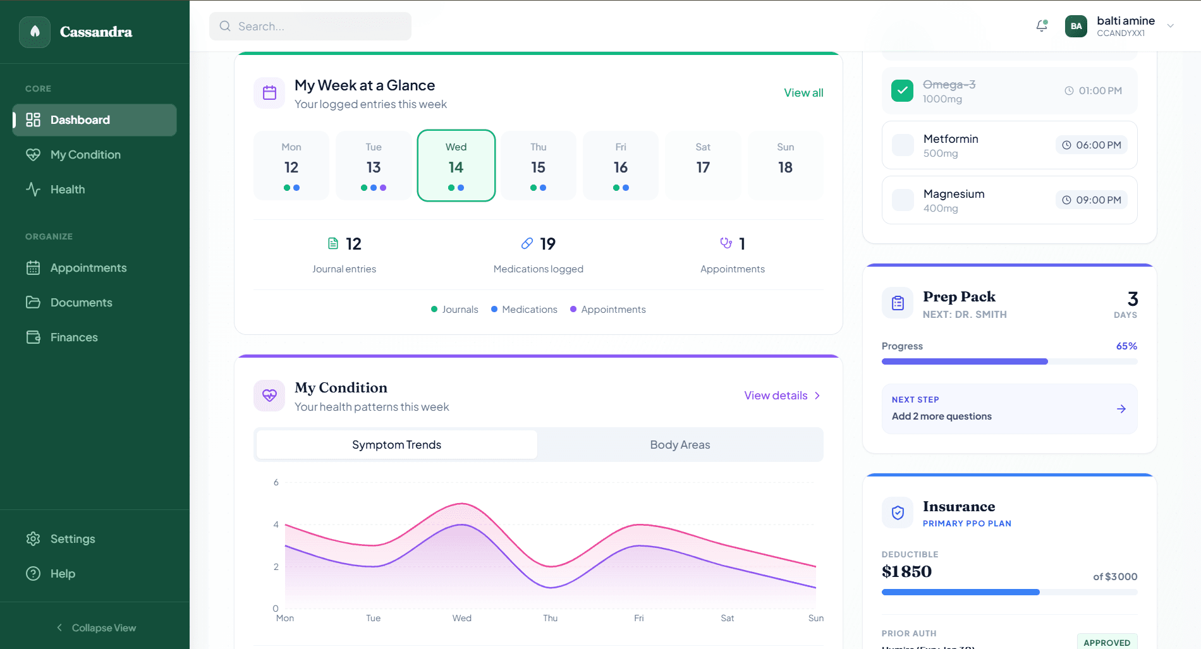Click the Help question mark icon
The width and height of the screenshot is (1201, 649).
click(33, 573)
